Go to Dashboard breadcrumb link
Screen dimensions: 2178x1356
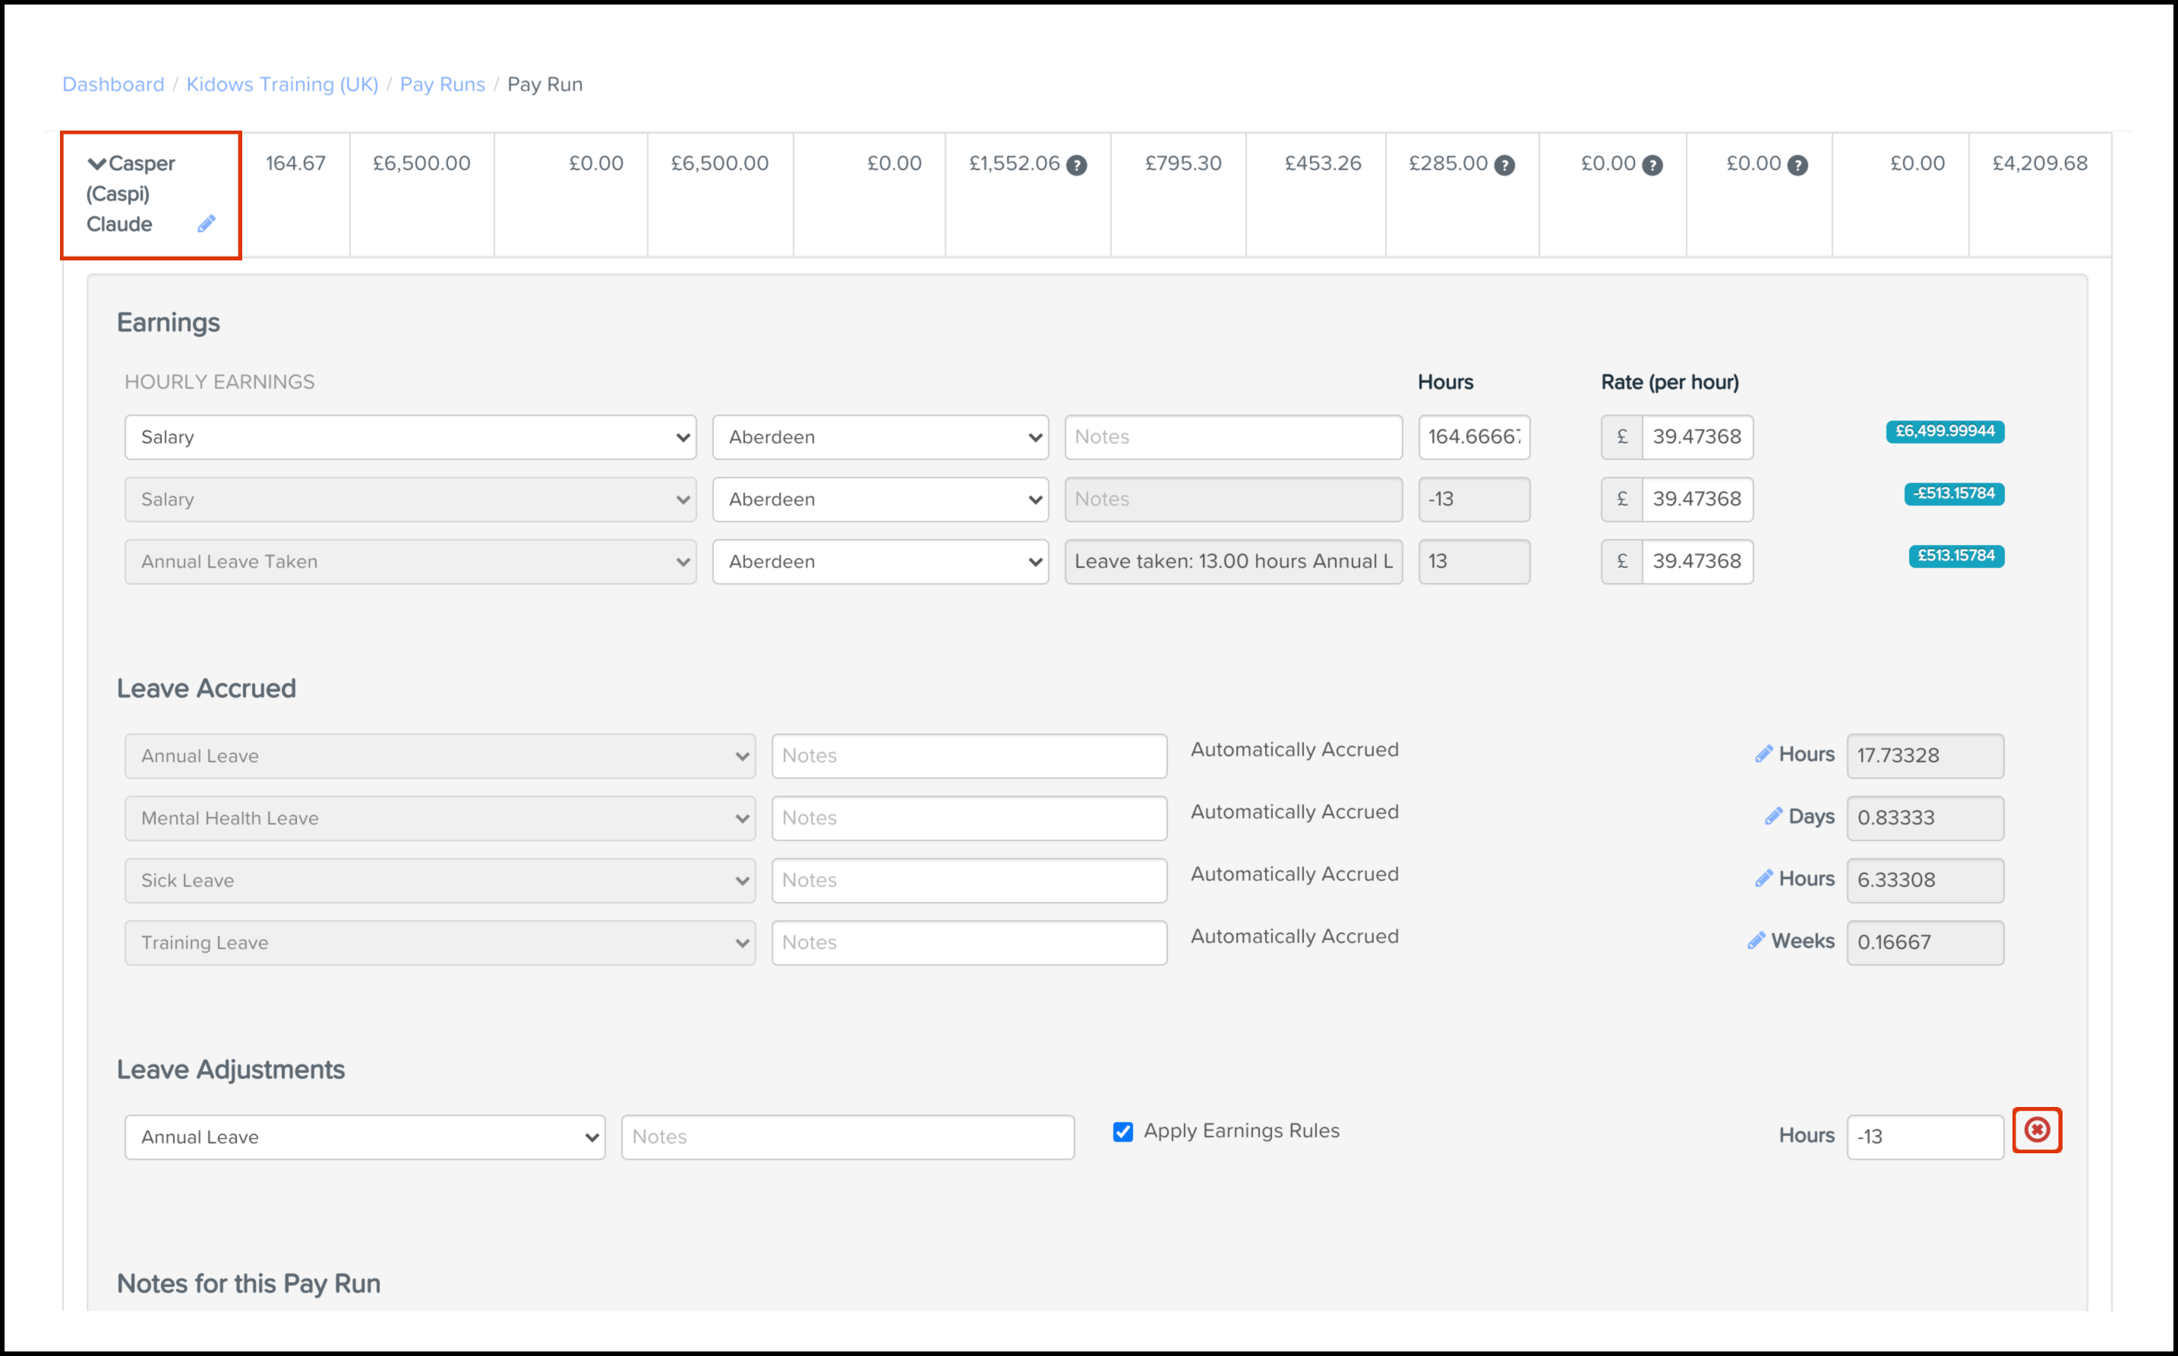click(x=113, y=84)
